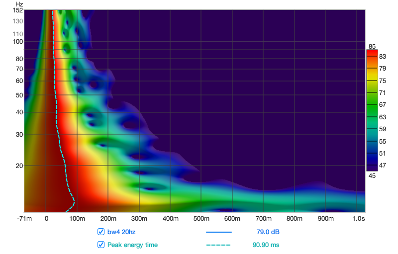Click the colour scale legend bar
Viewport: 398px width, 254px height.
click(372, 110)
